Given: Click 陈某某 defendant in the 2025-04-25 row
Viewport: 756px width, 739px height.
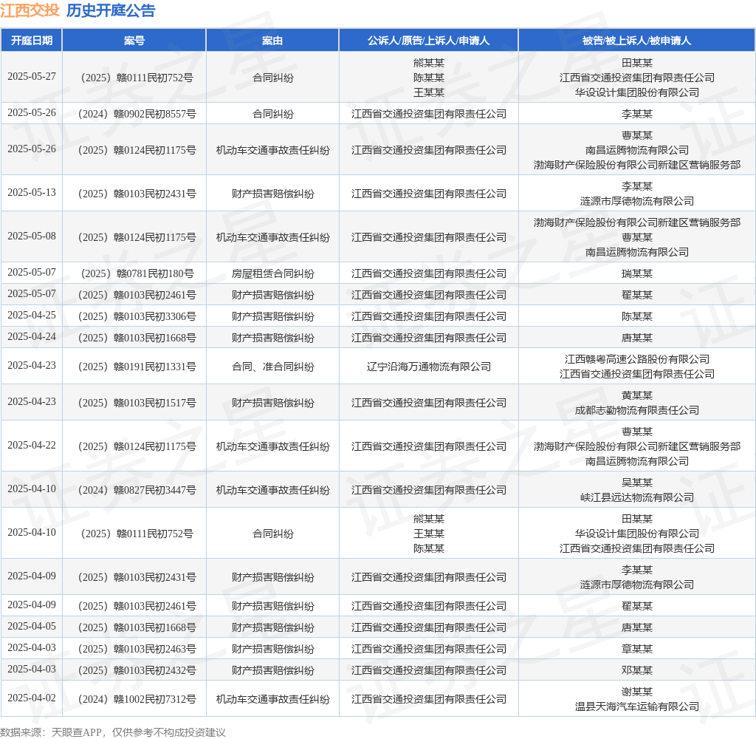Looking at the screenshot, I should pyautogui.click(x=637, y=316).
